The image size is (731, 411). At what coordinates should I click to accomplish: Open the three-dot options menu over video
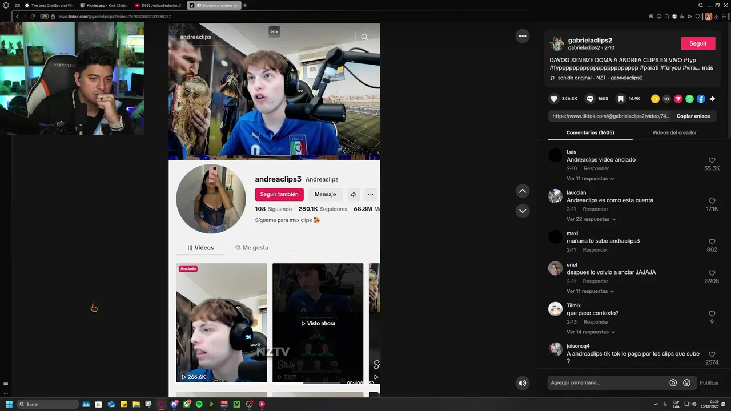click(523, 36)
